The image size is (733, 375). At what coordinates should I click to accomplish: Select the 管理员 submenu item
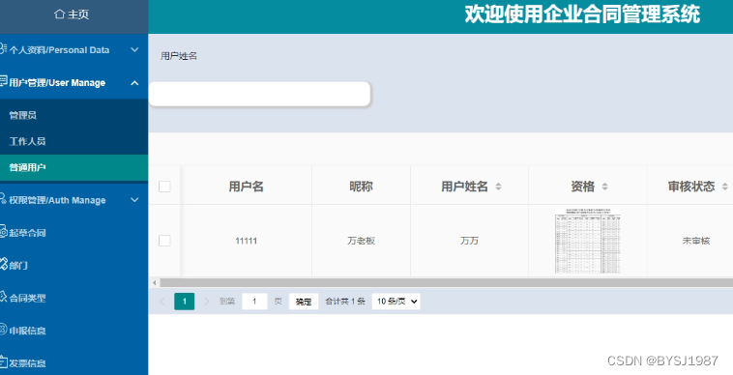73,115
